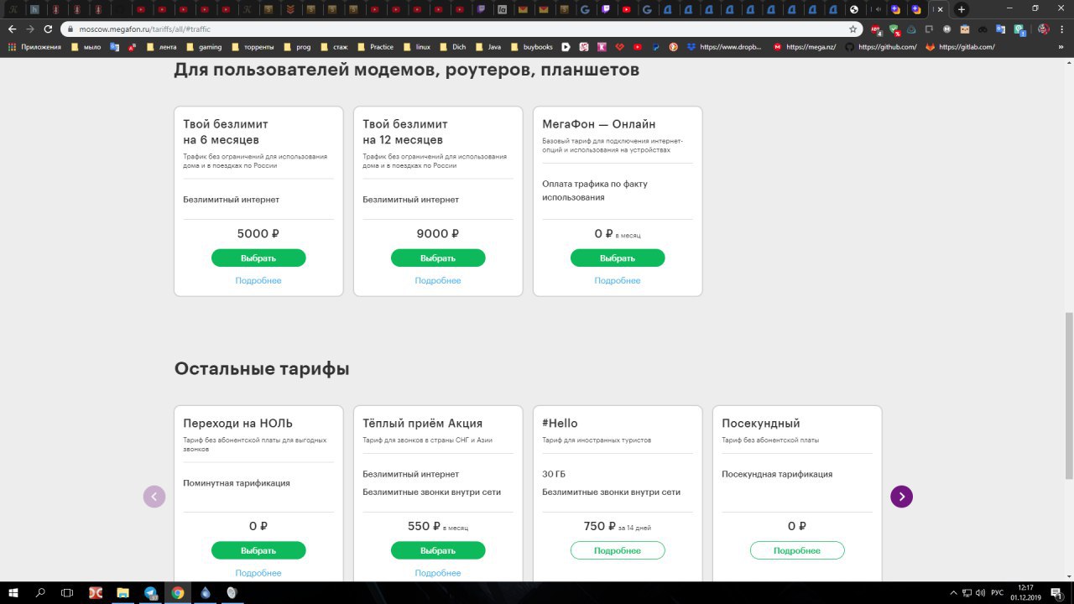
Task: Open Подробнее link under МегаФон — Онлайн
Action: tap(618, 280)
